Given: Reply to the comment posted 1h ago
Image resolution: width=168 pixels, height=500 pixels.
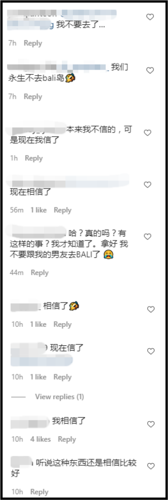Looking at the screenshot, I should 34,158.
